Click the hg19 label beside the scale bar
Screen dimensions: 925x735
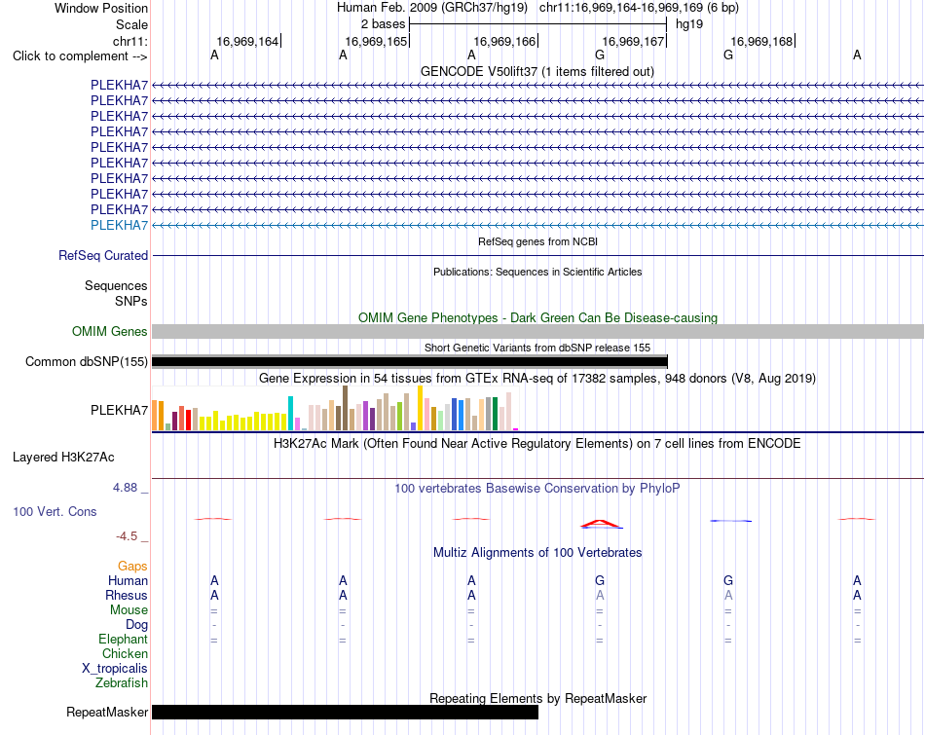coord(689,24)
